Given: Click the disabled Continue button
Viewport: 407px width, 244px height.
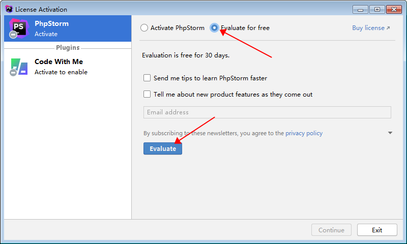Looking at the screenshot, I should pyautogui.click(x=332, y=230).
